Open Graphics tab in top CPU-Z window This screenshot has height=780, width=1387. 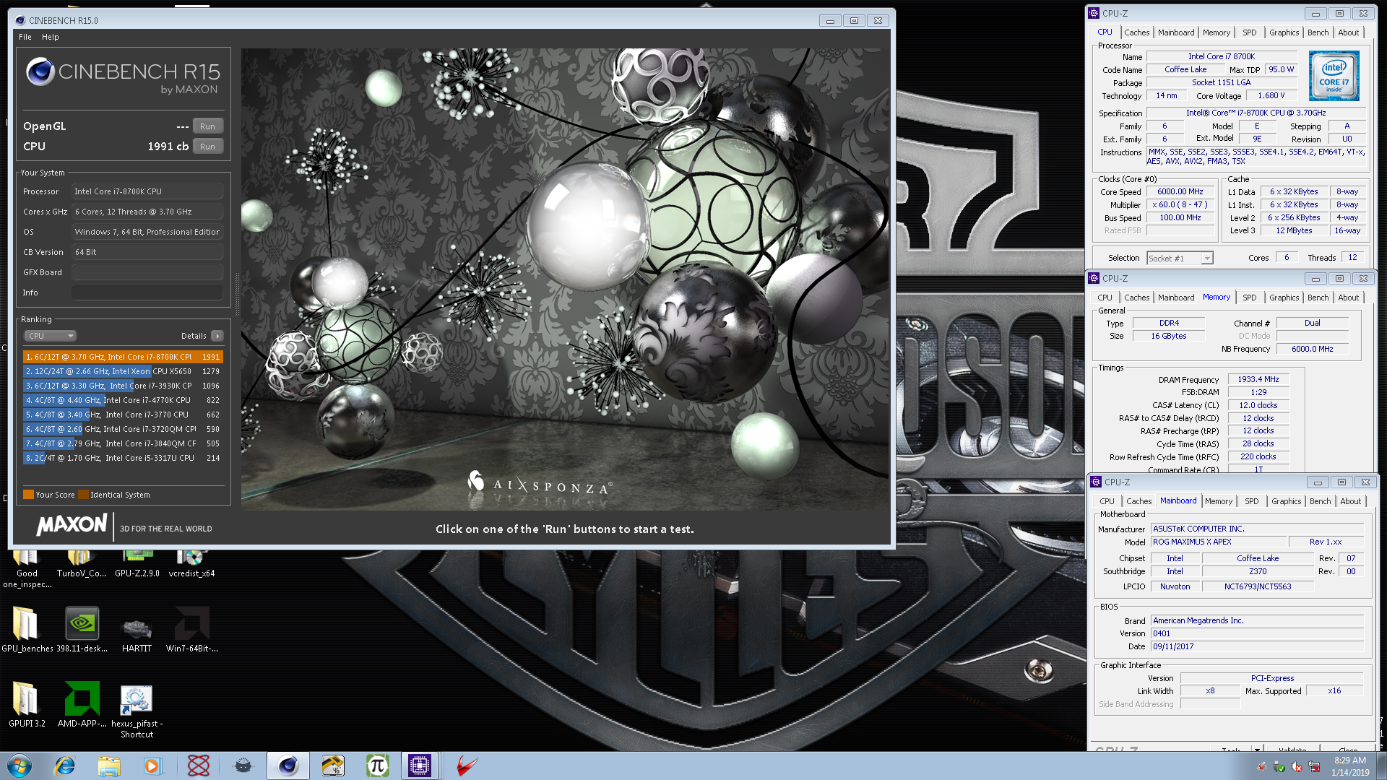[1284, 32]
